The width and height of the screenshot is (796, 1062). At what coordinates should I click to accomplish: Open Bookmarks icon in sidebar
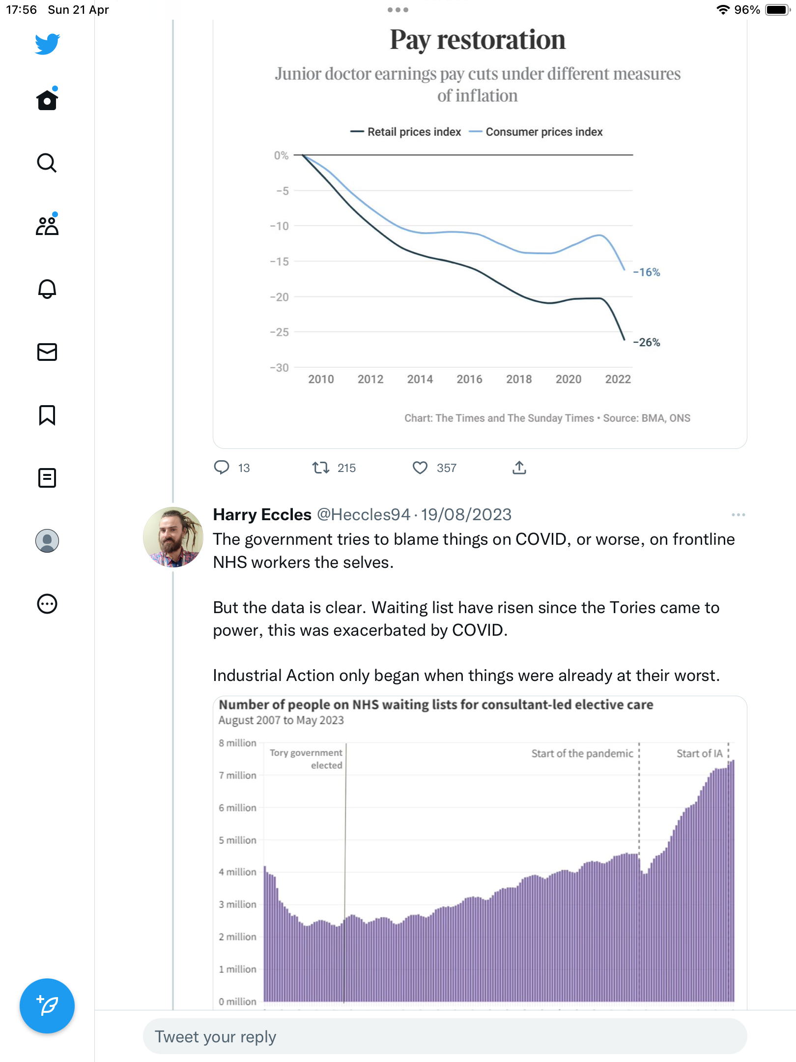[47, 415]
